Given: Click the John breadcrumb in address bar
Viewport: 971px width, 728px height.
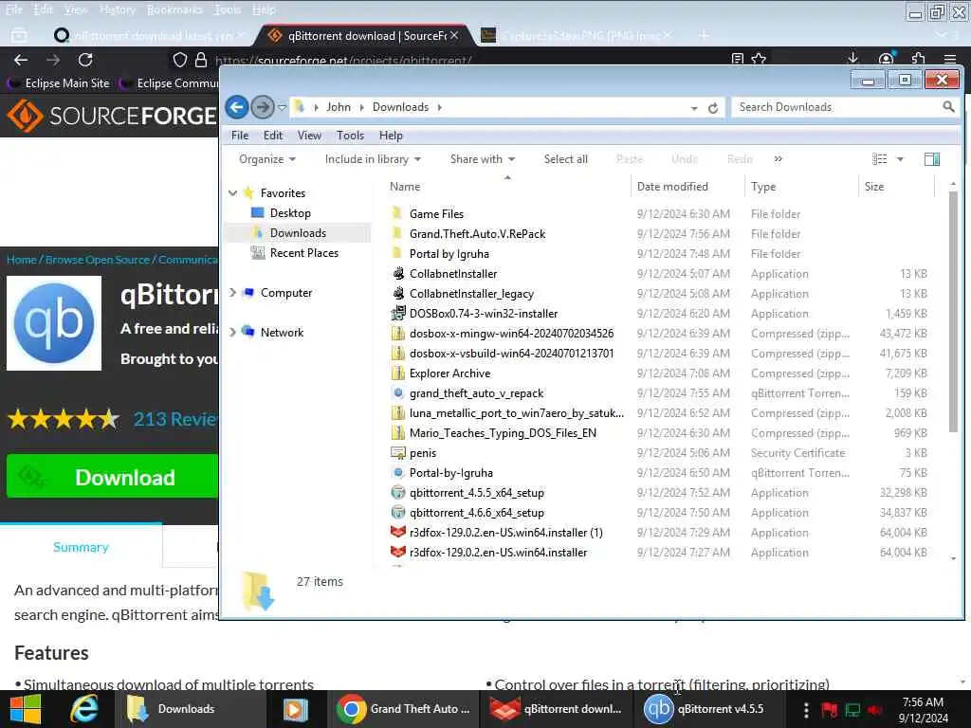Looking at the screenshot, I should point(339,107).
